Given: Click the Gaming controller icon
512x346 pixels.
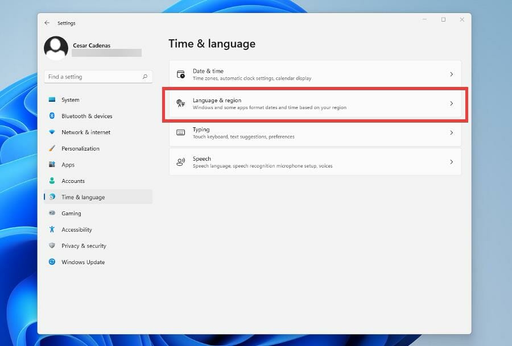Looking at the screenshot, I should (x=52, y=213).
